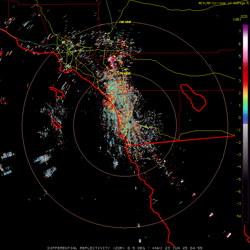Click the scale value -6
250x250 pixels.
(x=239, y=192)
